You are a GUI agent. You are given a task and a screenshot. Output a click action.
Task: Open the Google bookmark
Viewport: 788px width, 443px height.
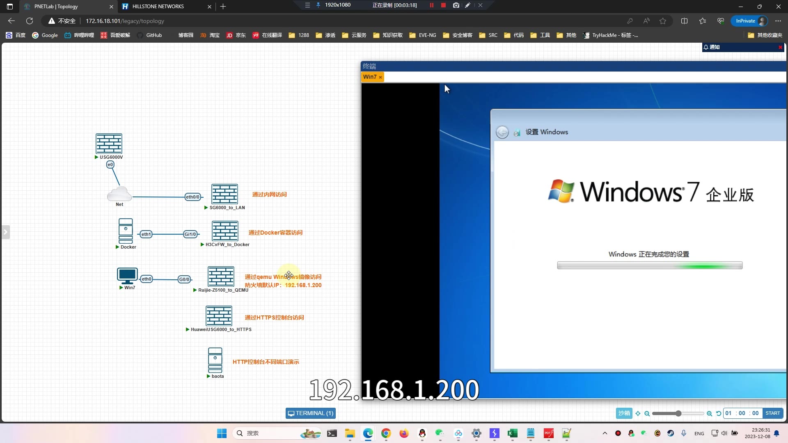[x=45, y=35]
